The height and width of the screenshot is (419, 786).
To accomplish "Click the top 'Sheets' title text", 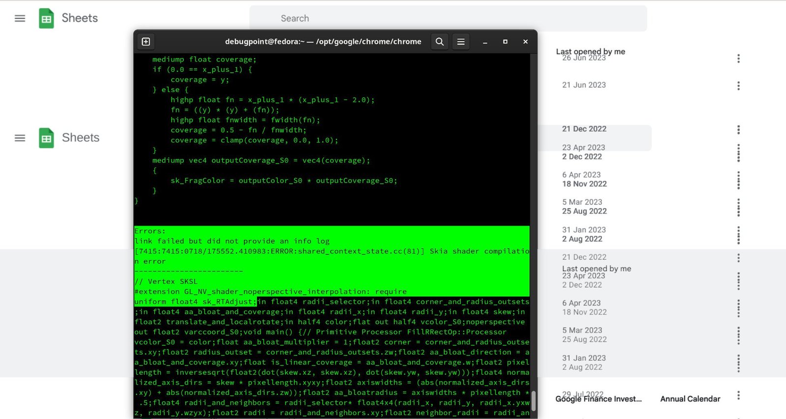I will 80,18.
